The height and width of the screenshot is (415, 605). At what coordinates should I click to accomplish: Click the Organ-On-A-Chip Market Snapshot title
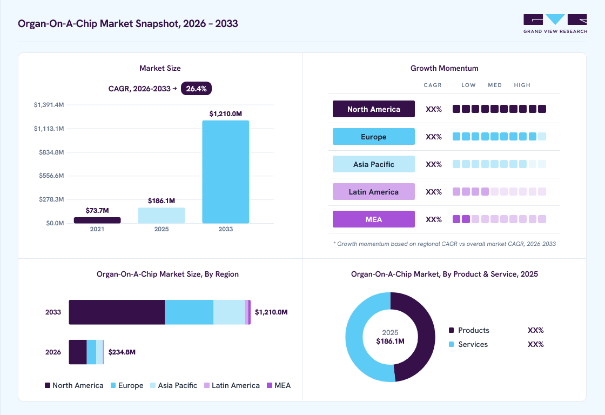127,24
